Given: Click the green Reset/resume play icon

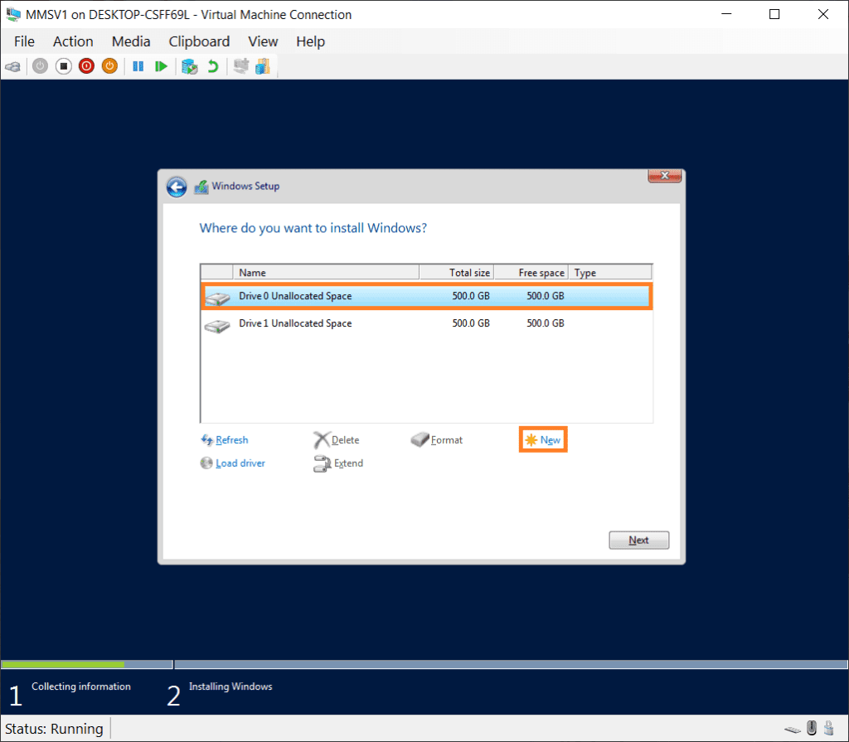Looking at the screenshot, I should 161,66.
